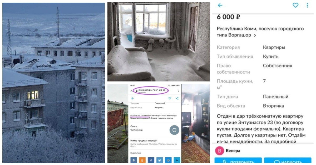Share listing via Odnoklassniki icon
This screenshot has width=316, height=165.
(142, 159)
